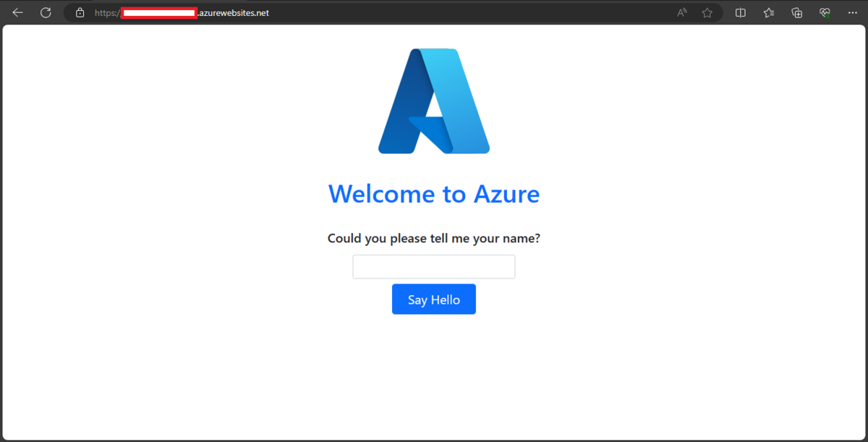Viewport: 868px width, 442px height.
Task: Reload the page with the refresh icon
Action: point(46,13)
